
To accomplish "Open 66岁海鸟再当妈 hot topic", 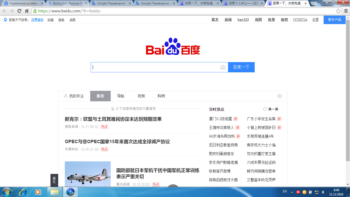I will (x=222, y=136).
